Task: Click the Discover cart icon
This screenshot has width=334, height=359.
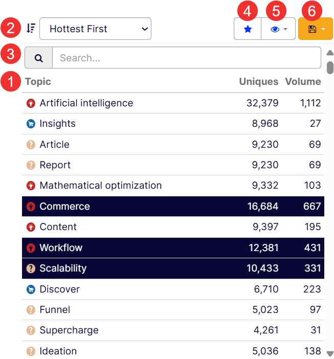Action: (31, 289)
